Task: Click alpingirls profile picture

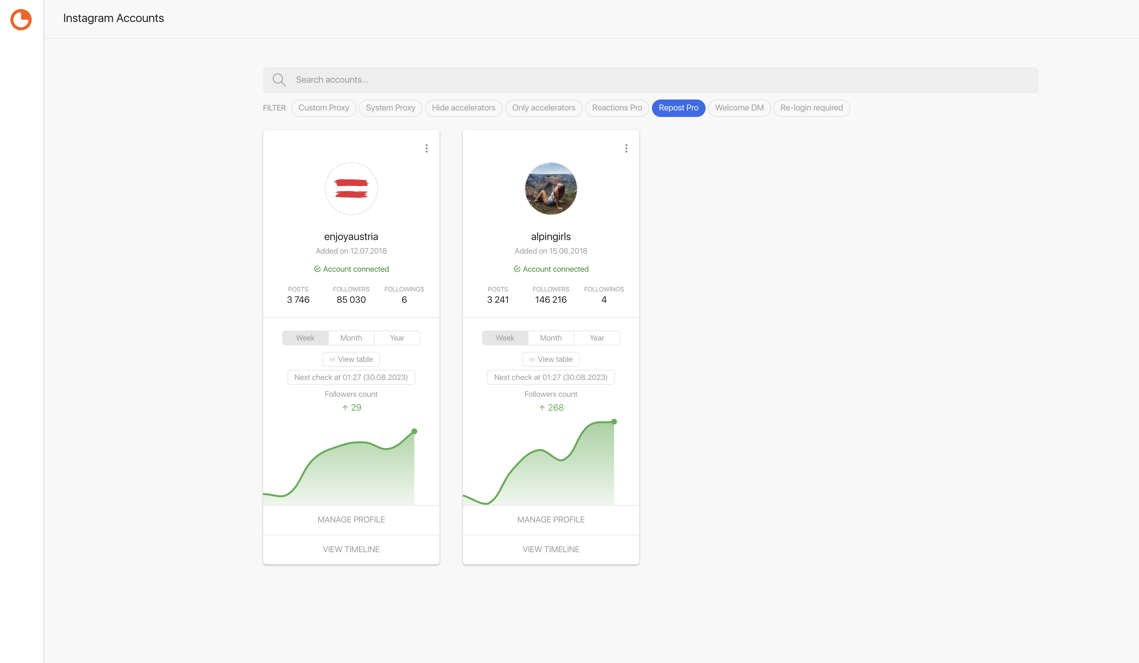Action: point(550,188)
